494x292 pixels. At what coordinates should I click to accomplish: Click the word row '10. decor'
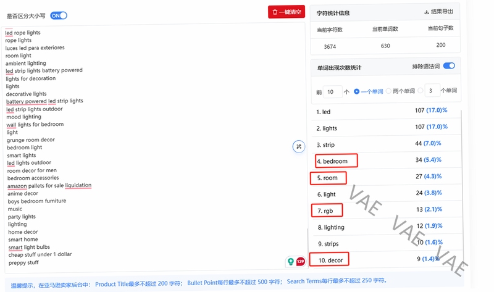(x=387, y=259)
